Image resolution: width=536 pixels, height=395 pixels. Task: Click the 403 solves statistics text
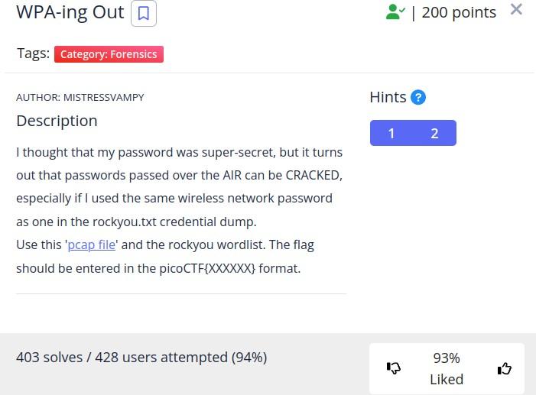(141, 357)
